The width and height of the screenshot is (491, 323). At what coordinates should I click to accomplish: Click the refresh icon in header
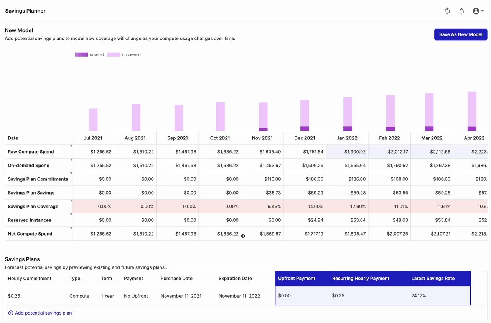pos(447,11)
